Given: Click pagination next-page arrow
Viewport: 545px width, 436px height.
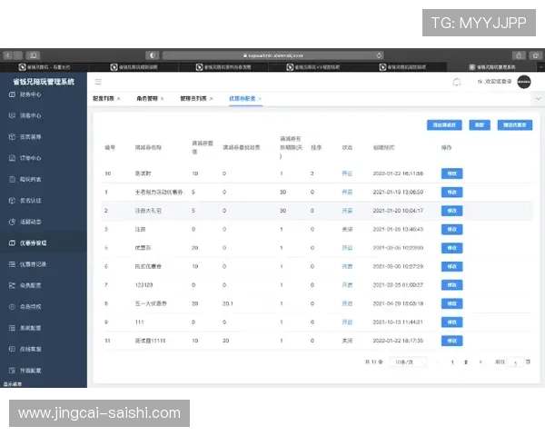Looking at the screenshot, I should [481, 362].
